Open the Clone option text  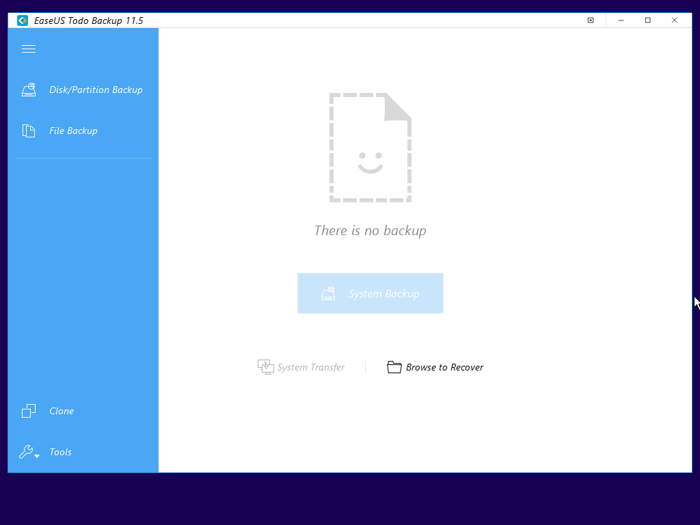[62, 411]
